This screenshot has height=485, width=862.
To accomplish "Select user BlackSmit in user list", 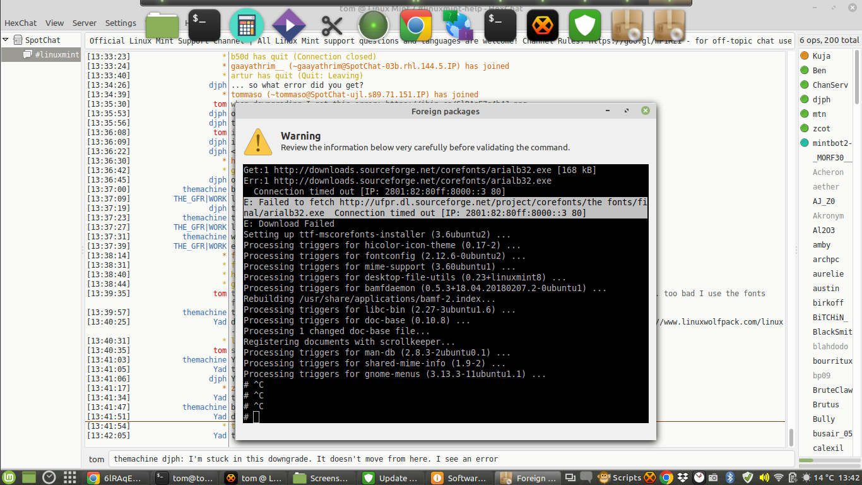I will click(826, 332).
